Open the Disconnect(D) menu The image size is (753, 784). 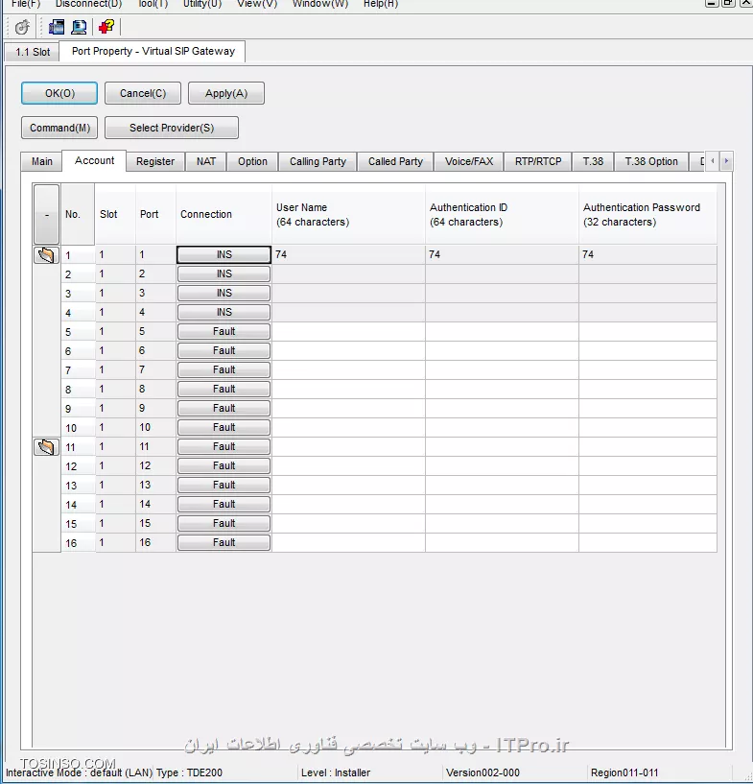click(x=88, y=4)
